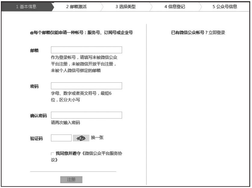252x188 pixels.
Task: Click the 请再次输入密码 hint text
Action: click(65, 123)
